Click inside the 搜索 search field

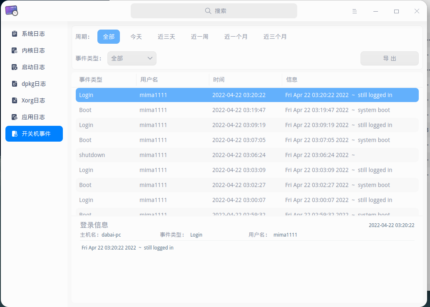214,11
